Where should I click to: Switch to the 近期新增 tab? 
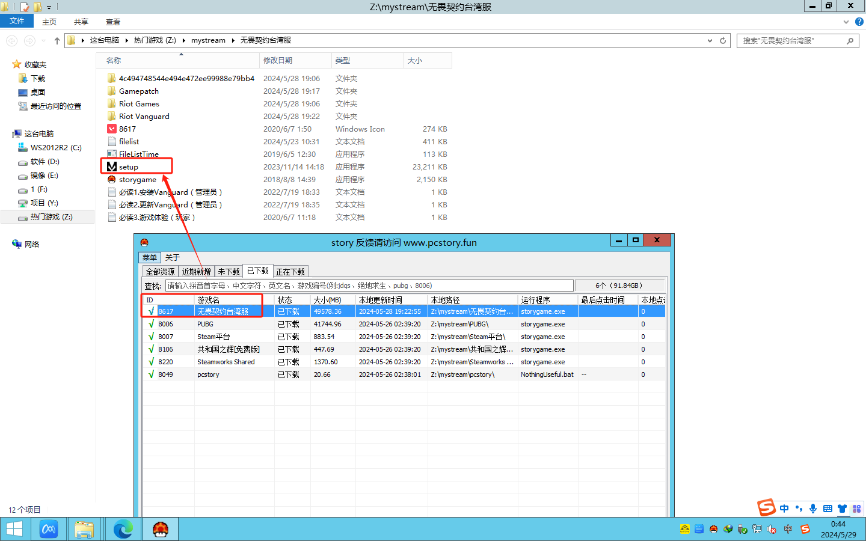197,272
